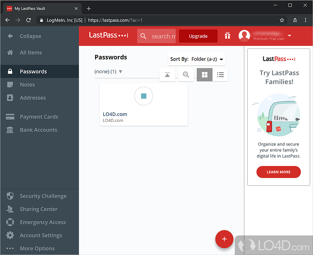Open Notes in the sidebar

[x=27, y=84]
